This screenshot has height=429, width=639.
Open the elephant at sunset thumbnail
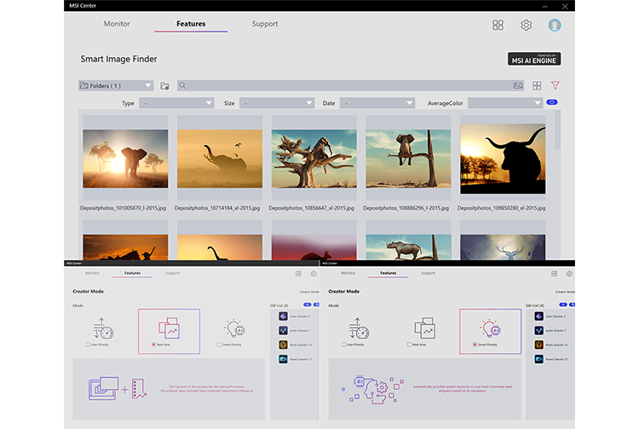tap(125, 159)
